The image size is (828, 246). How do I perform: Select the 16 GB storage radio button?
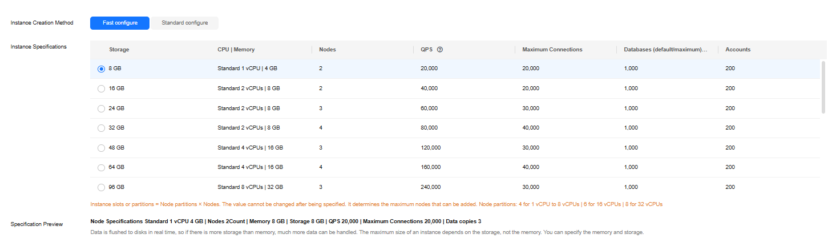(x=102, y=88)
